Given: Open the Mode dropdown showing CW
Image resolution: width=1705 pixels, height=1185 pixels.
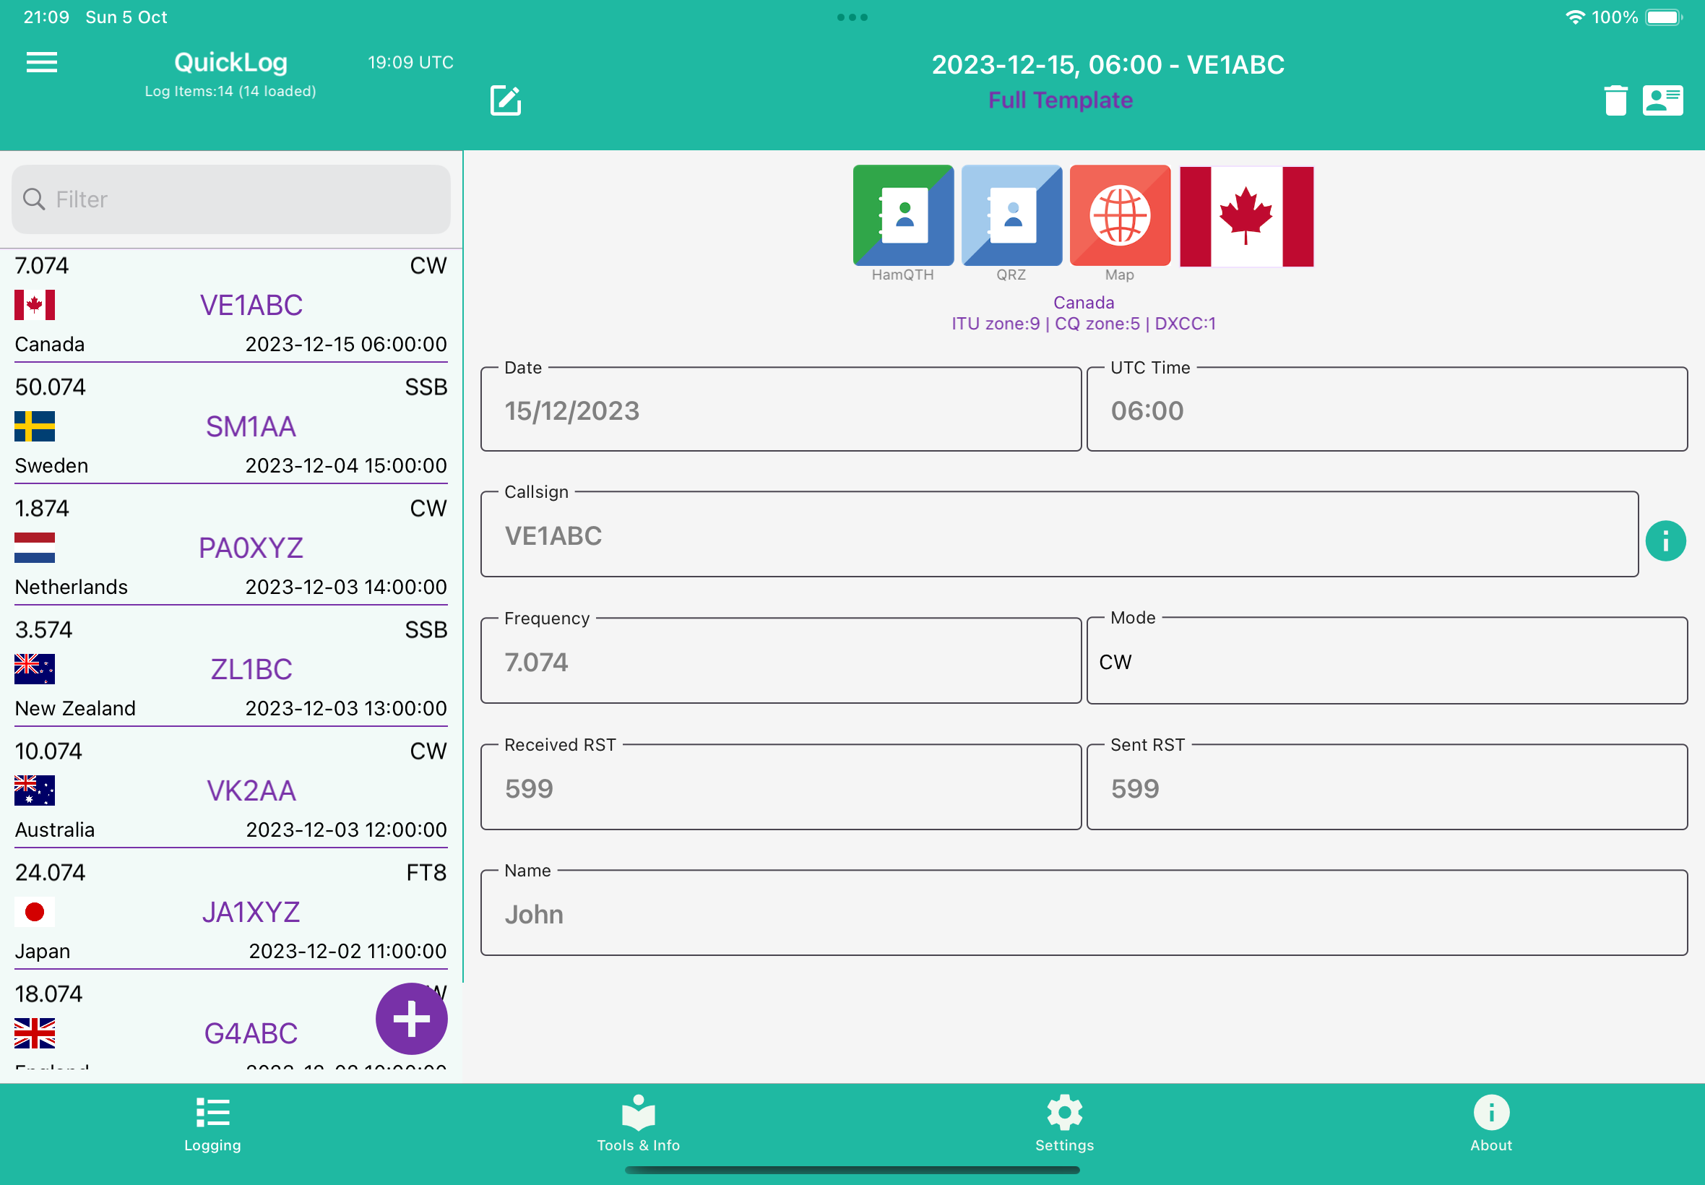Looking at the screenshot, I should [1386, 662].
